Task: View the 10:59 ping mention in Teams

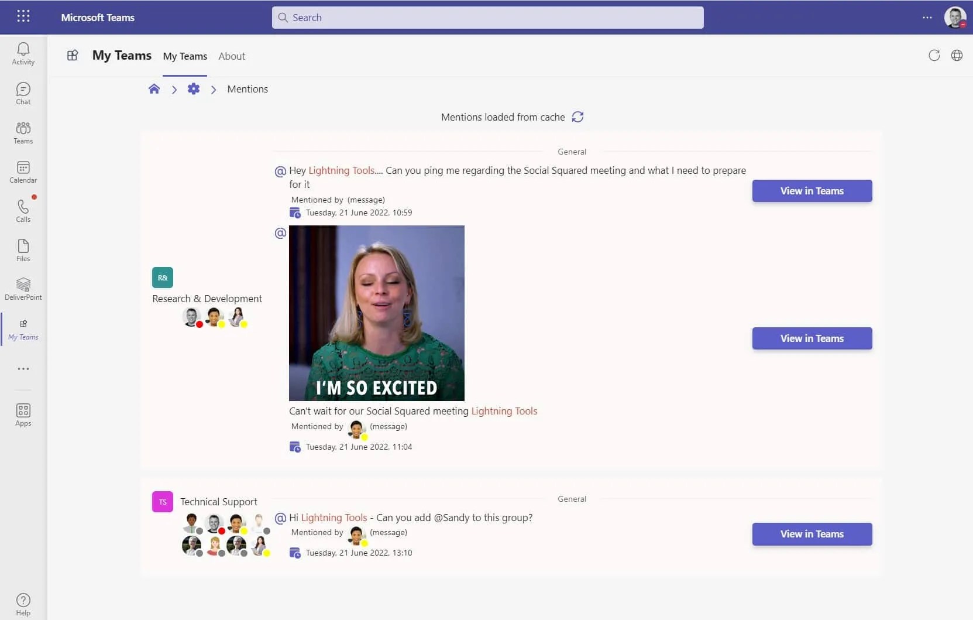Action: click(812, 191)
